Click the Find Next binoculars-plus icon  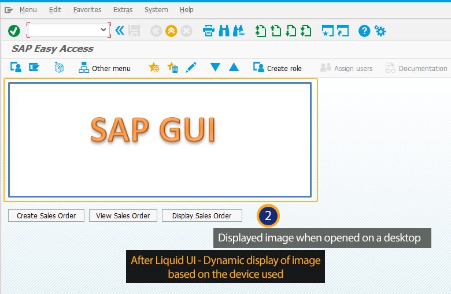pos(239,31)
